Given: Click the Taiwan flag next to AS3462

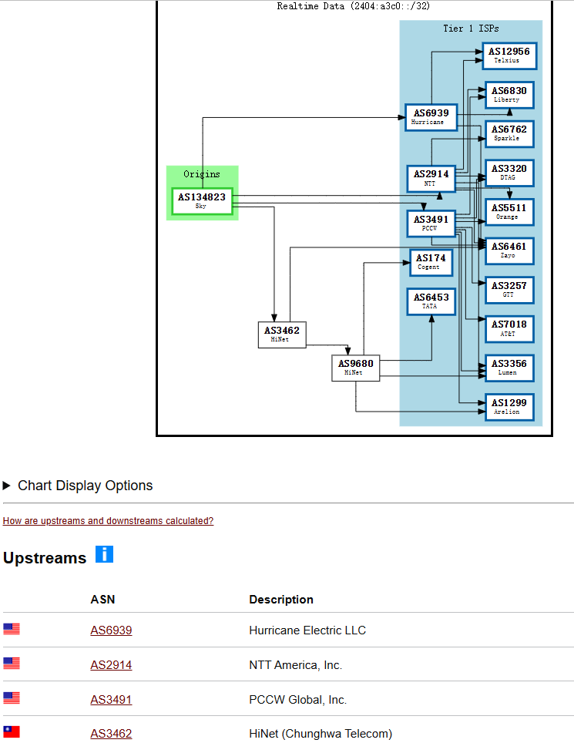Looking at the screenshot, I should click(x=12, y=731).
